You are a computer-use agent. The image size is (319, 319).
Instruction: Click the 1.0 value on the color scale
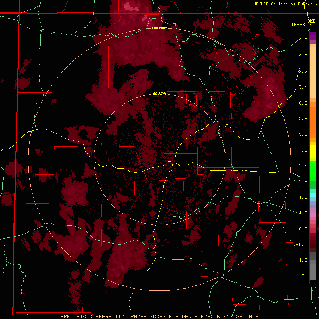pyautogui.click(x=303, y=213)
